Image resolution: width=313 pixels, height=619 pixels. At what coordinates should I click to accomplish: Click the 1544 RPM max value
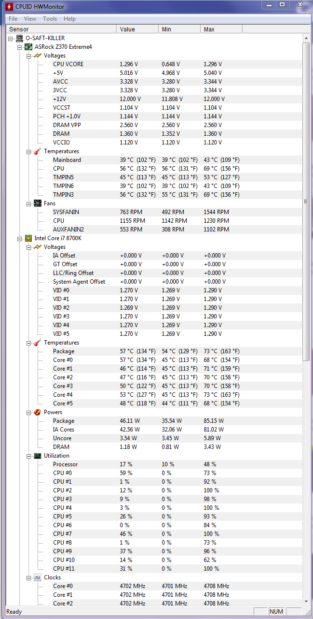click(217, 212)
